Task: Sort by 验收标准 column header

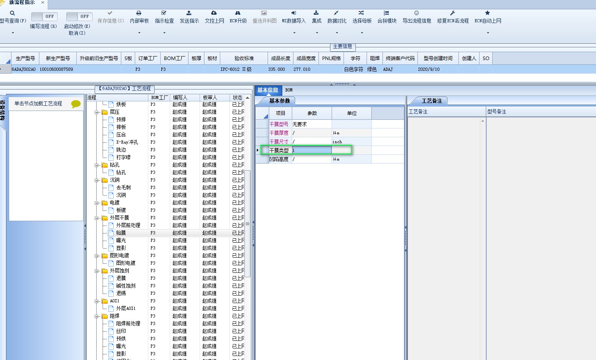Action: 244,58
